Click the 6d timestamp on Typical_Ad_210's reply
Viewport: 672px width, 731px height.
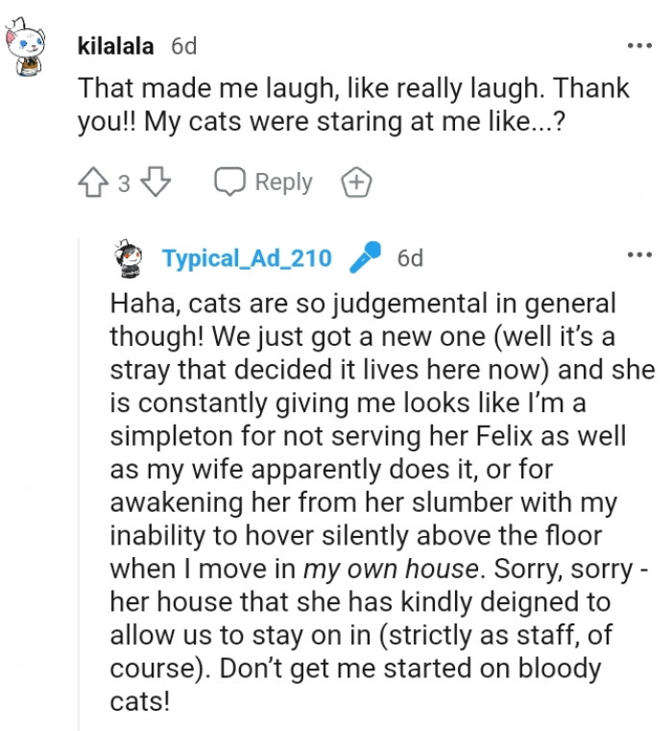click(x=410, y=258)
